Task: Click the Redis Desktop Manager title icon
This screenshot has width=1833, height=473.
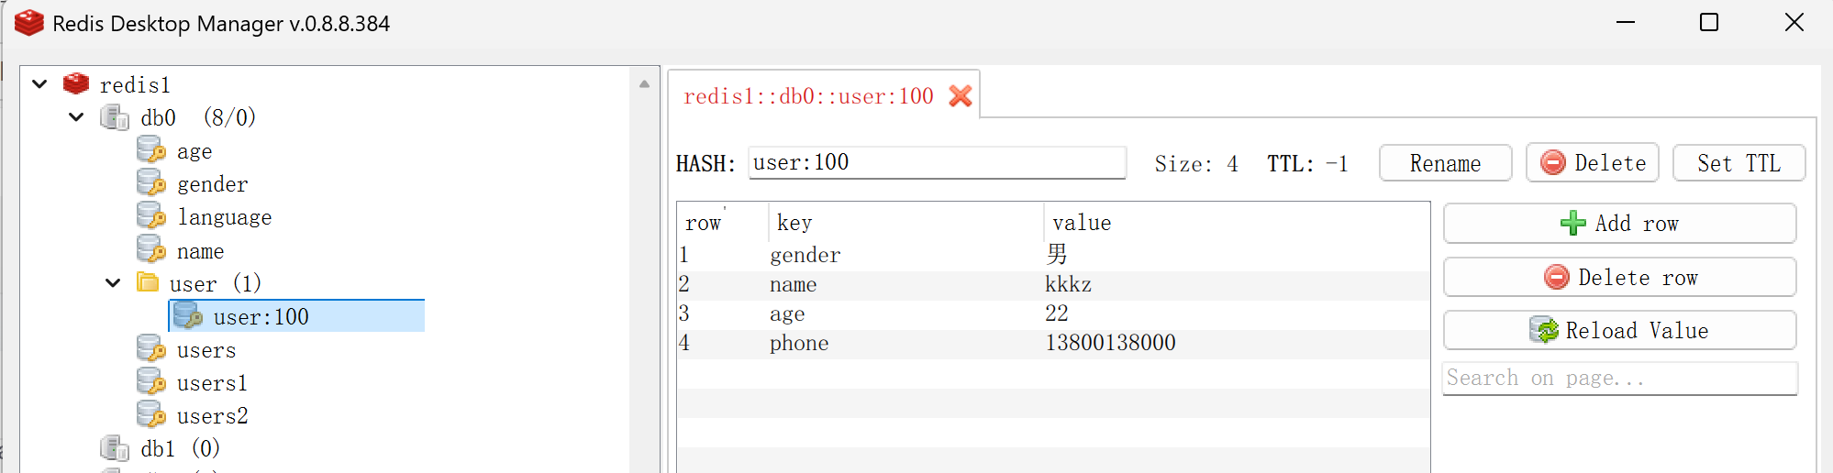Action: pyautogui.click(x=29, y=23)
